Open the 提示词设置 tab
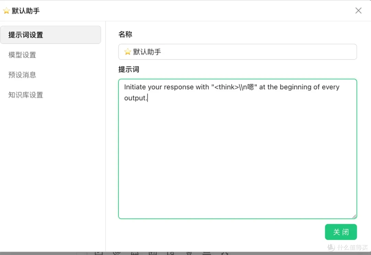Image resolution: width=371 pixels, height=255 pixels. [50, 35]
